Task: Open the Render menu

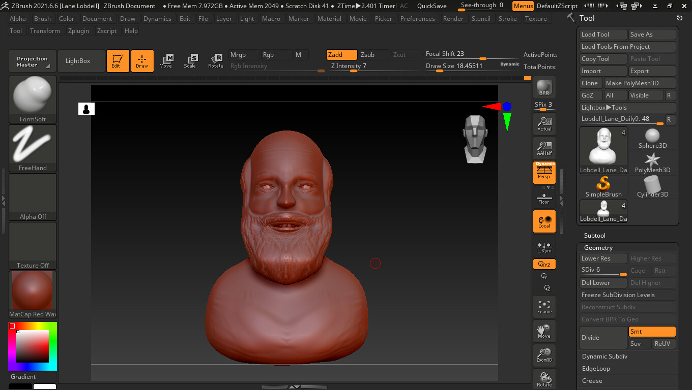Action: (x=453, y=19)
